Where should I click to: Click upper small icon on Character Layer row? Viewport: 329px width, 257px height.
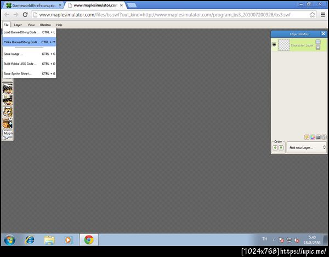pos(318,42)
